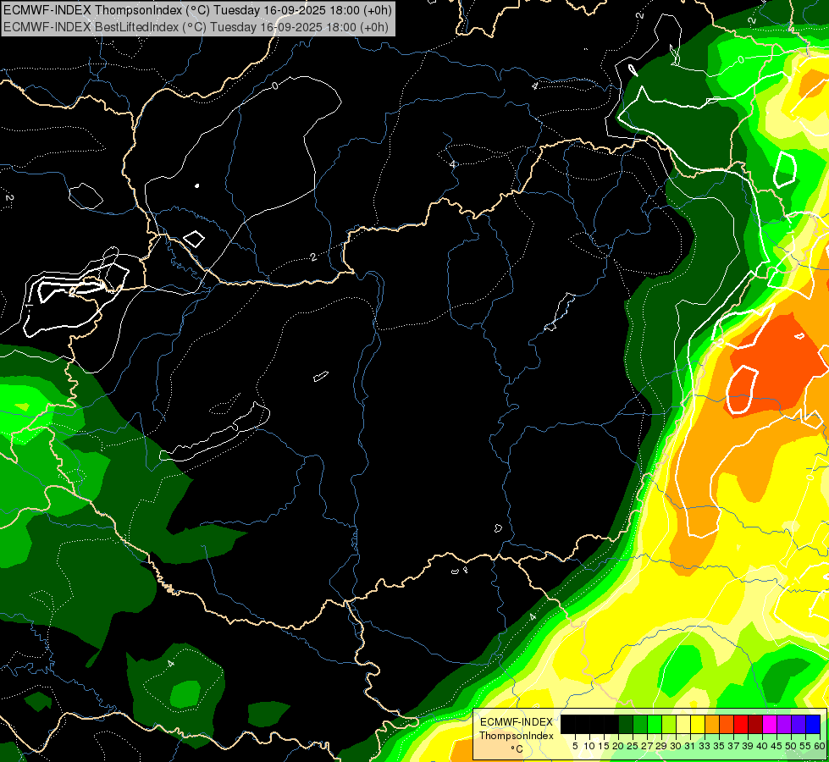Click the medium green 25-27 legend swatch
The height and width of the screenshot is (762, 829).
pos(639,724)
